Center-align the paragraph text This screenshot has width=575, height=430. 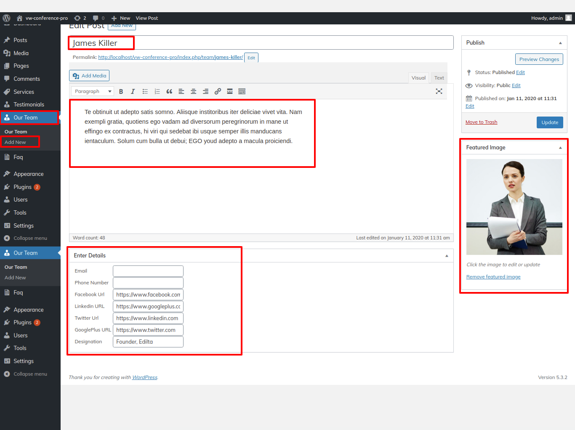(x=194, y=91)
